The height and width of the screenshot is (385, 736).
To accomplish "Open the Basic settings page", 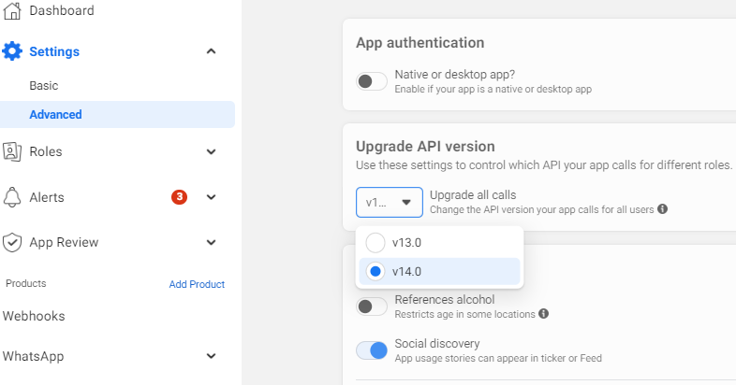I will click(x=44, y=86).
